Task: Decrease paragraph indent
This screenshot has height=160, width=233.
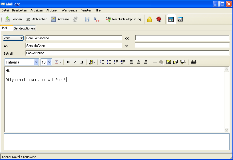Action: click(116, 62)
